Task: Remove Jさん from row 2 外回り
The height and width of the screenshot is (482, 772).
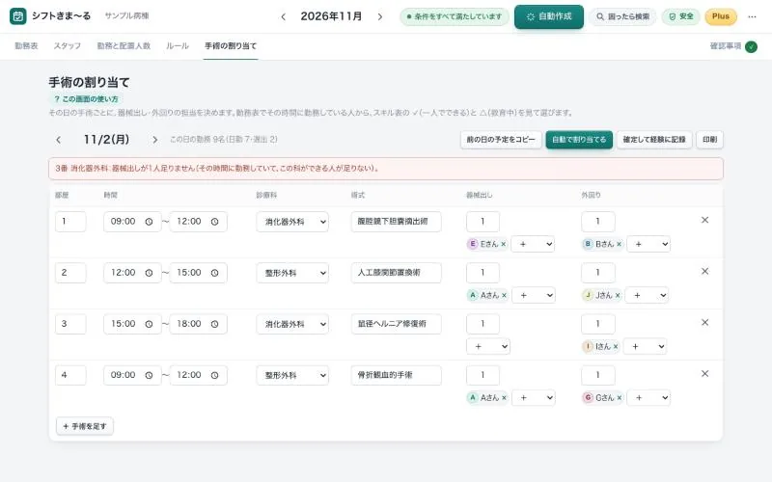Action: tap(618, 295)
